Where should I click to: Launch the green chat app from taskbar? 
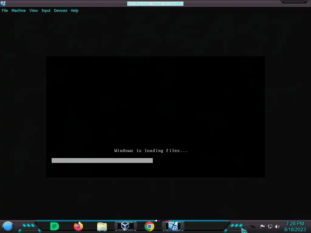tap(55, 226)
